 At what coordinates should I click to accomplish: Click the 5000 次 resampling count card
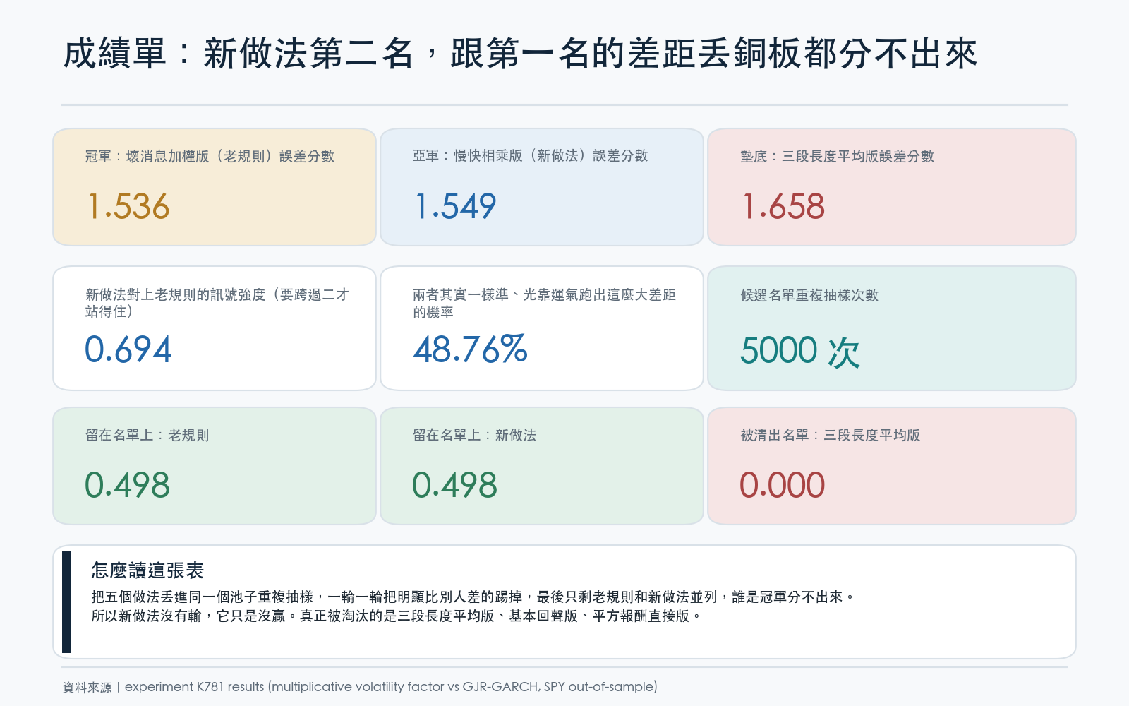892,328
